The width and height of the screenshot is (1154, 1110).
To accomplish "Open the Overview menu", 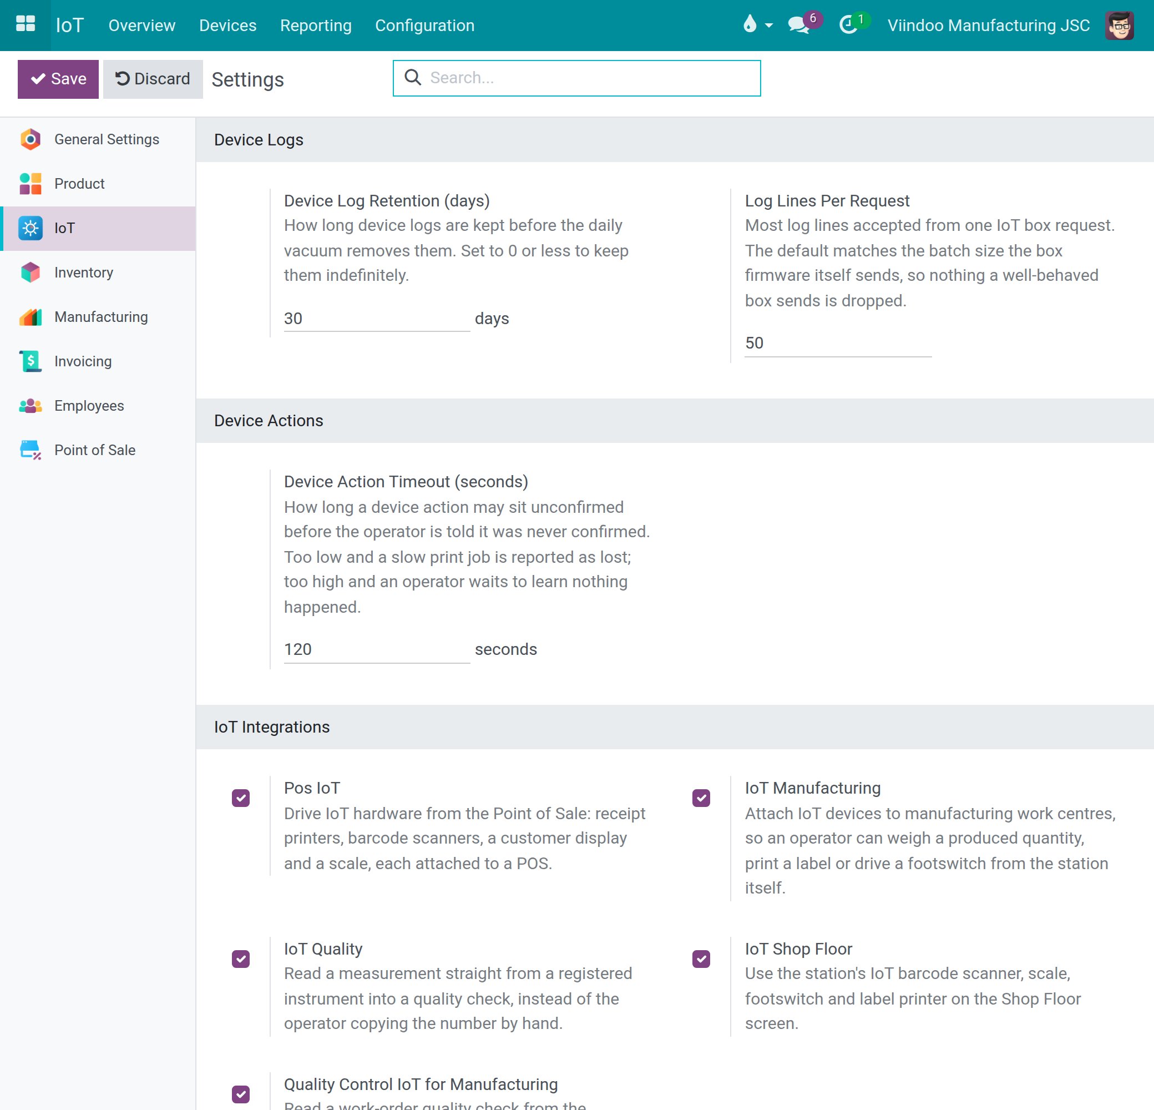I will [x=142, y=26].
